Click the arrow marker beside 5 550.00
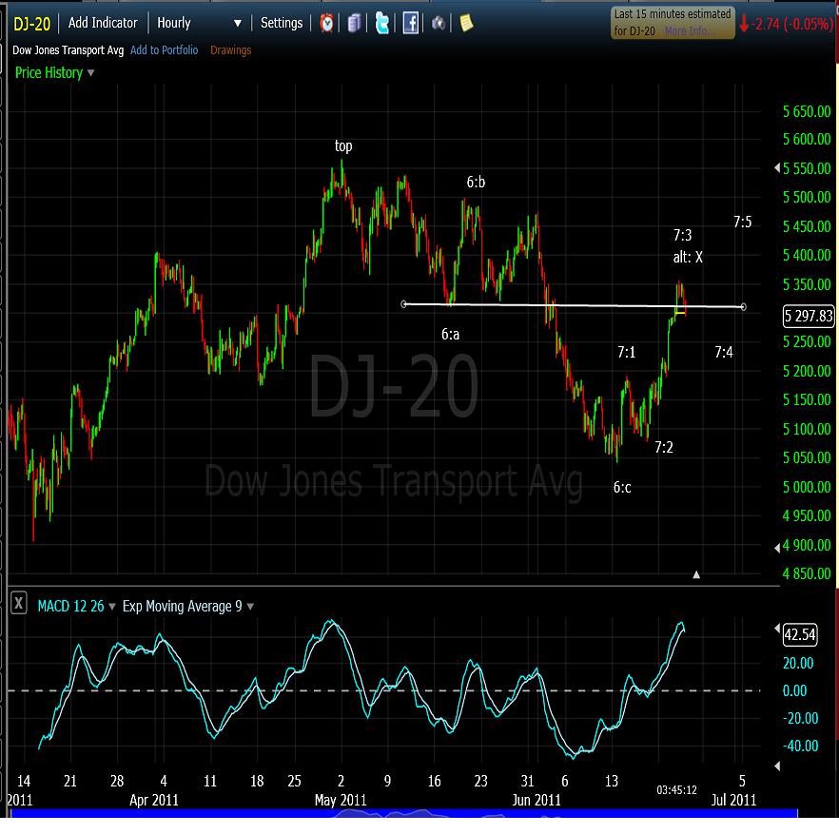 (x=777, y=168)
